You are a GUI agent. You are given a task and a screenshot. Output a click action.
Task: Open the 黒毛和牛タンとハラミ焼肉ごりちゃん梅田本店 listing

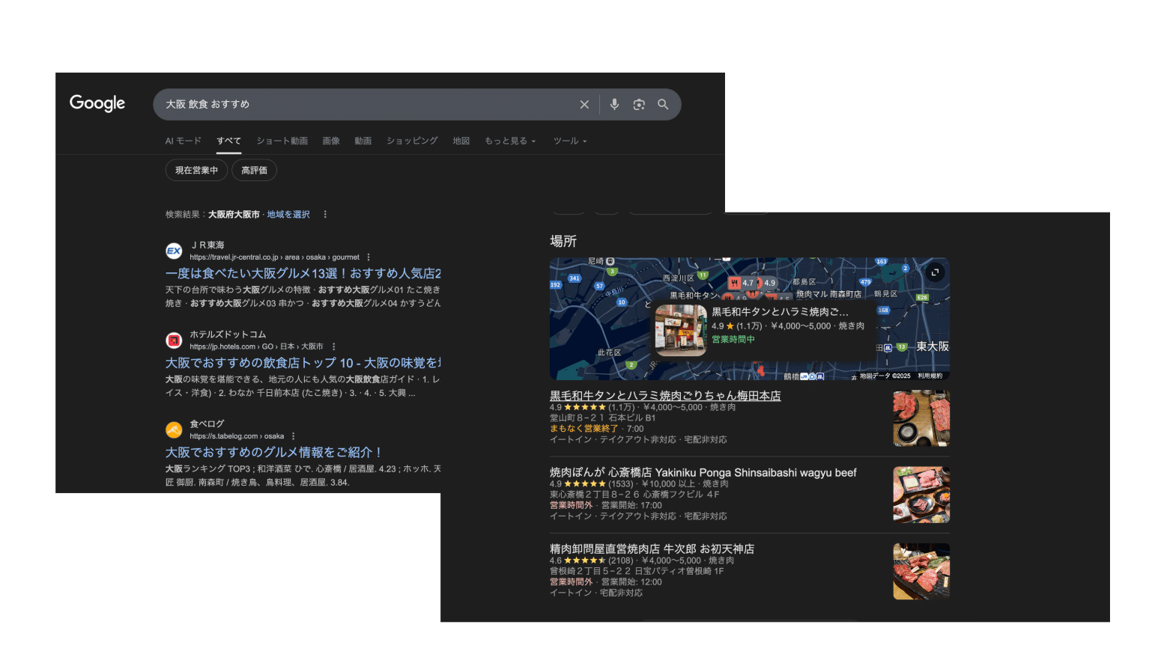pos(665,396)
